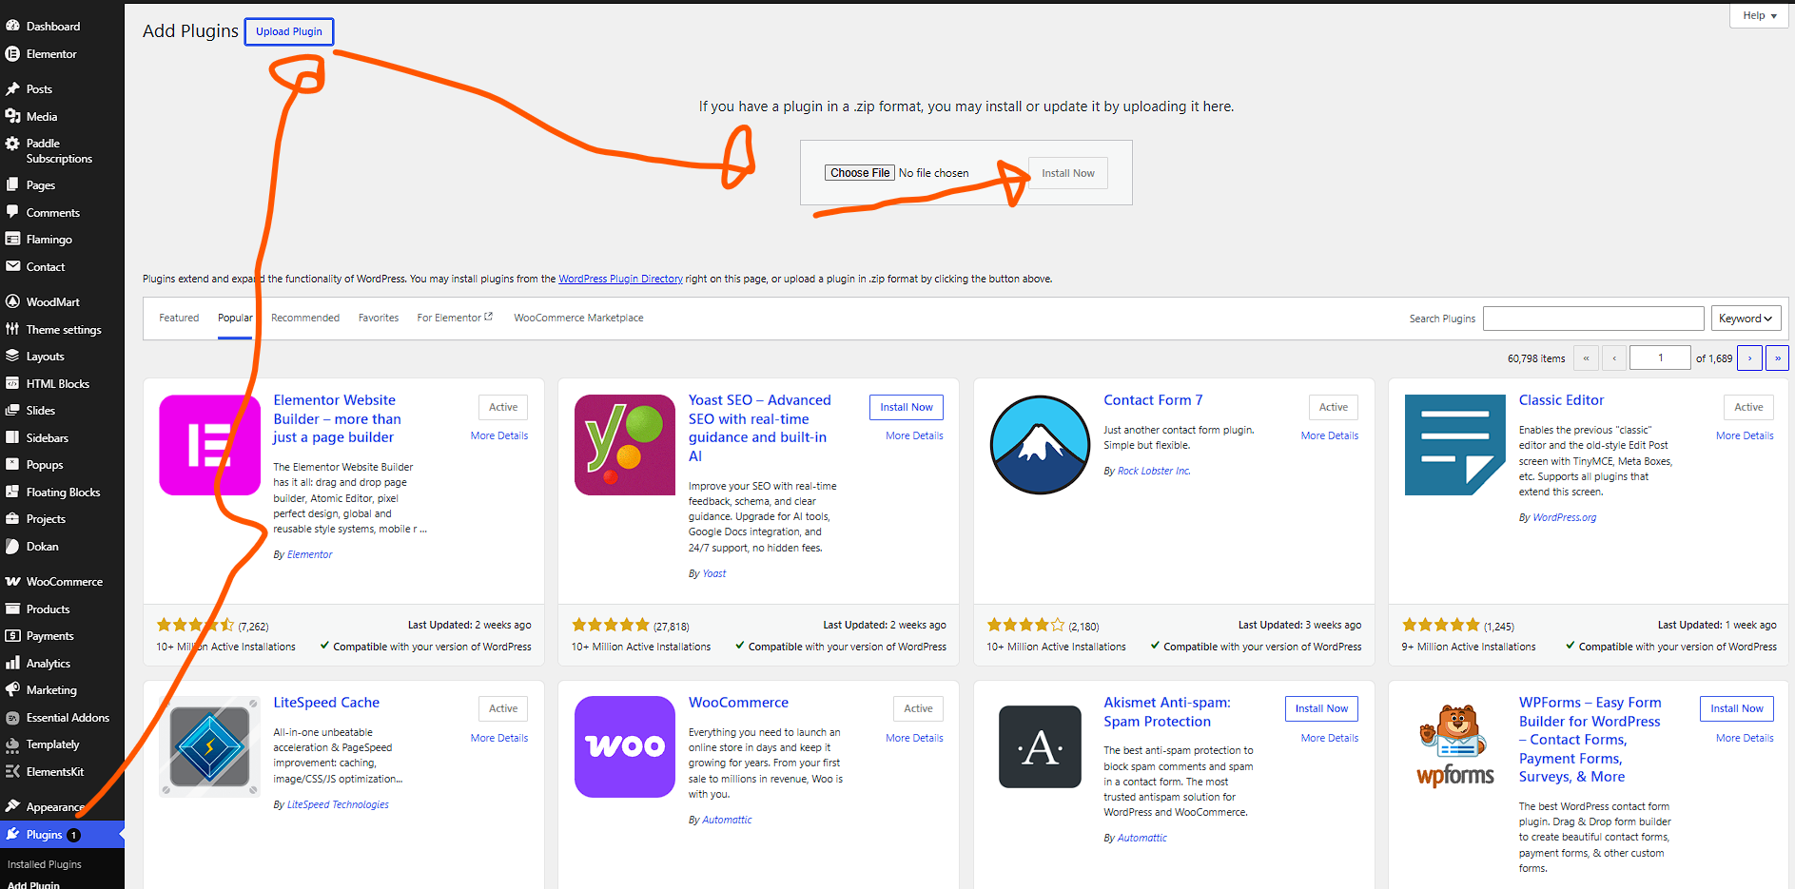Click the Yoast SEO plugin thumbnail
1795x889 pixels.
[625, 445]
